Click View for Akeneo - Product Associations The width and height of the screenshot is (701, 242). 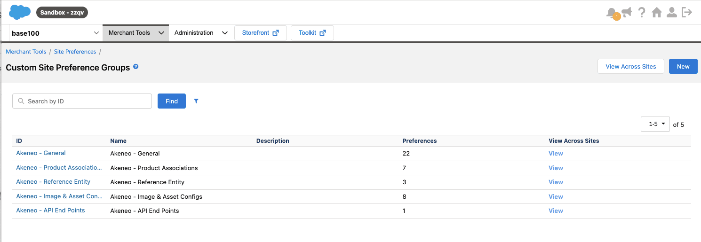pos(556,168)
